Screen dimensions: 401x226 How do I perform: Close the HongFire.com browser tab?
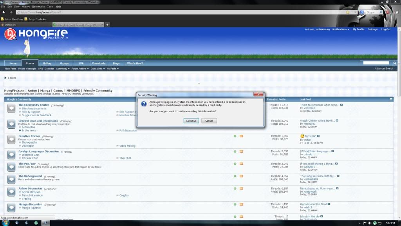tap(102, 25)
